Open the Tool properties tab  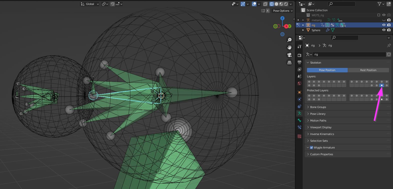(299, 46)
